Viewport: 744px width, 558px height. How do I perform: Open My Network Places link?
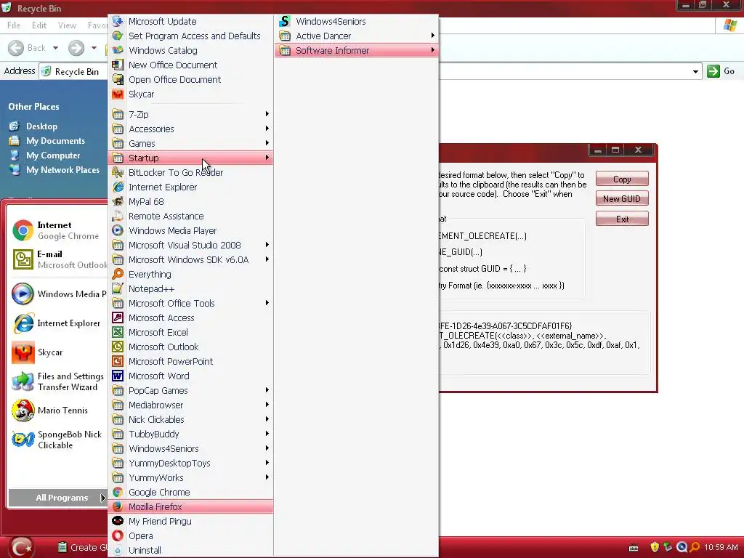[62, 170]
